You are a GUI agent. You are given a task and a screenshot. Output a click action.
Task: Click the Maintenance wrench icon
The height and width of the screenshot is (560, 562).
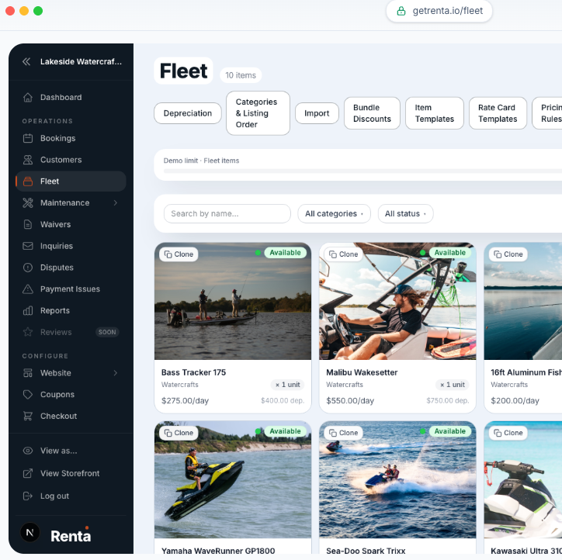(28, 202)
